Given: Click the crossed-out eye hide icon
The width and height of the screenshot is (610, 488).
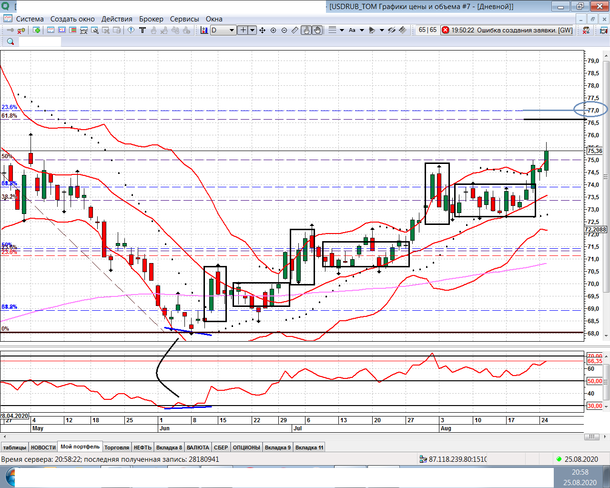Looking at the screenshot, I should (392, 30).
